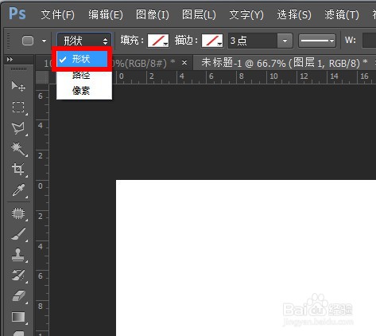Open the 形状 tool mode dropdown
This screenshot has height=336, width=376.
[84, 41]
